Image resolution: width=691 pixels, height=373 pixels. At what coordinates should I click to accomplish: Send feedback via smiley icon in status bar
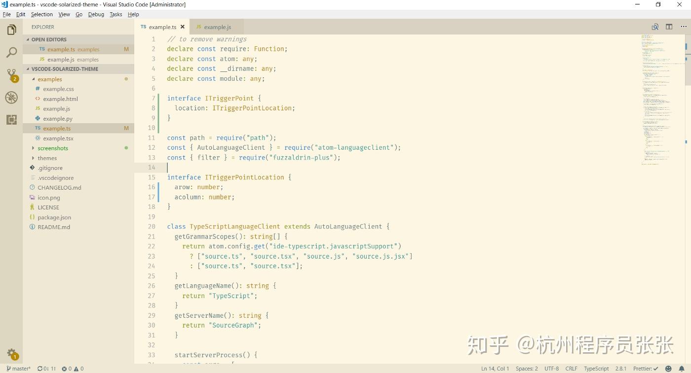[x=668, y=368]
